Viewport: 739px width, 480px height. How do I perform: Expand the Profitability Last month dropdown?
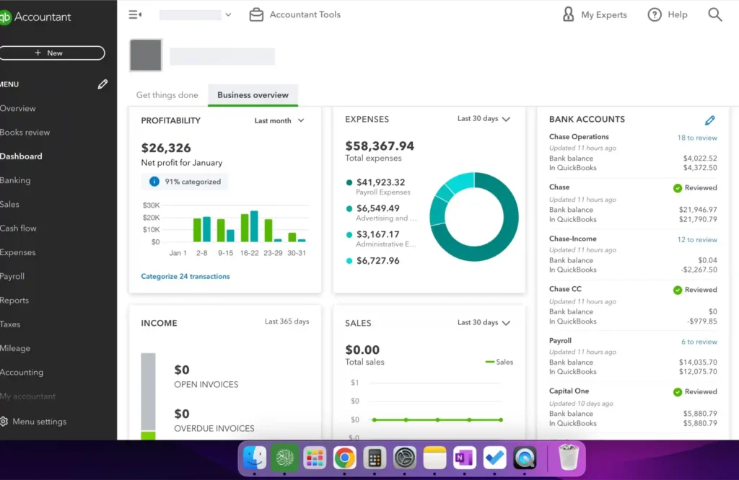[x=279, y=121]
